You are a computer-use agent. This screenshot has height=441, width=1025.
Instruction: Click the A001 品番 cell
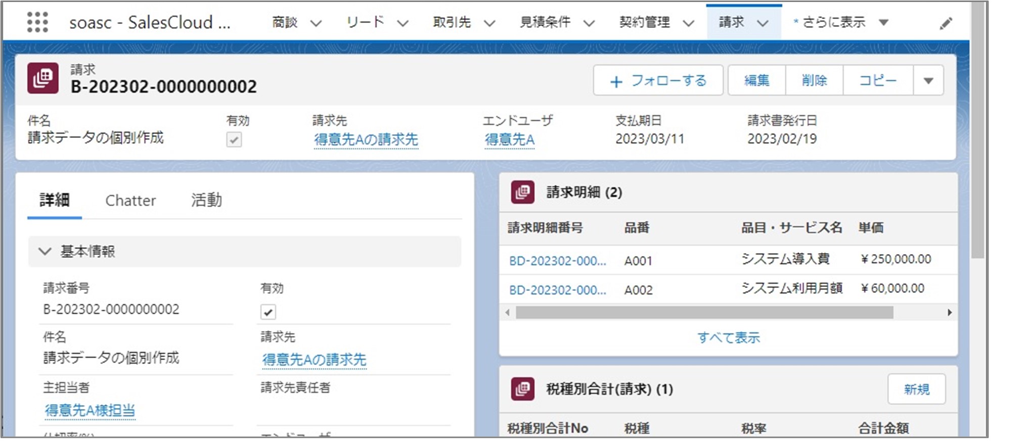coord(638,261)
